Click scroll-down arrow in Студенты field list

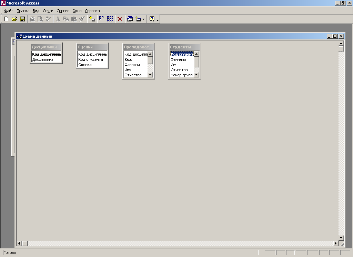tap(196, 75)
